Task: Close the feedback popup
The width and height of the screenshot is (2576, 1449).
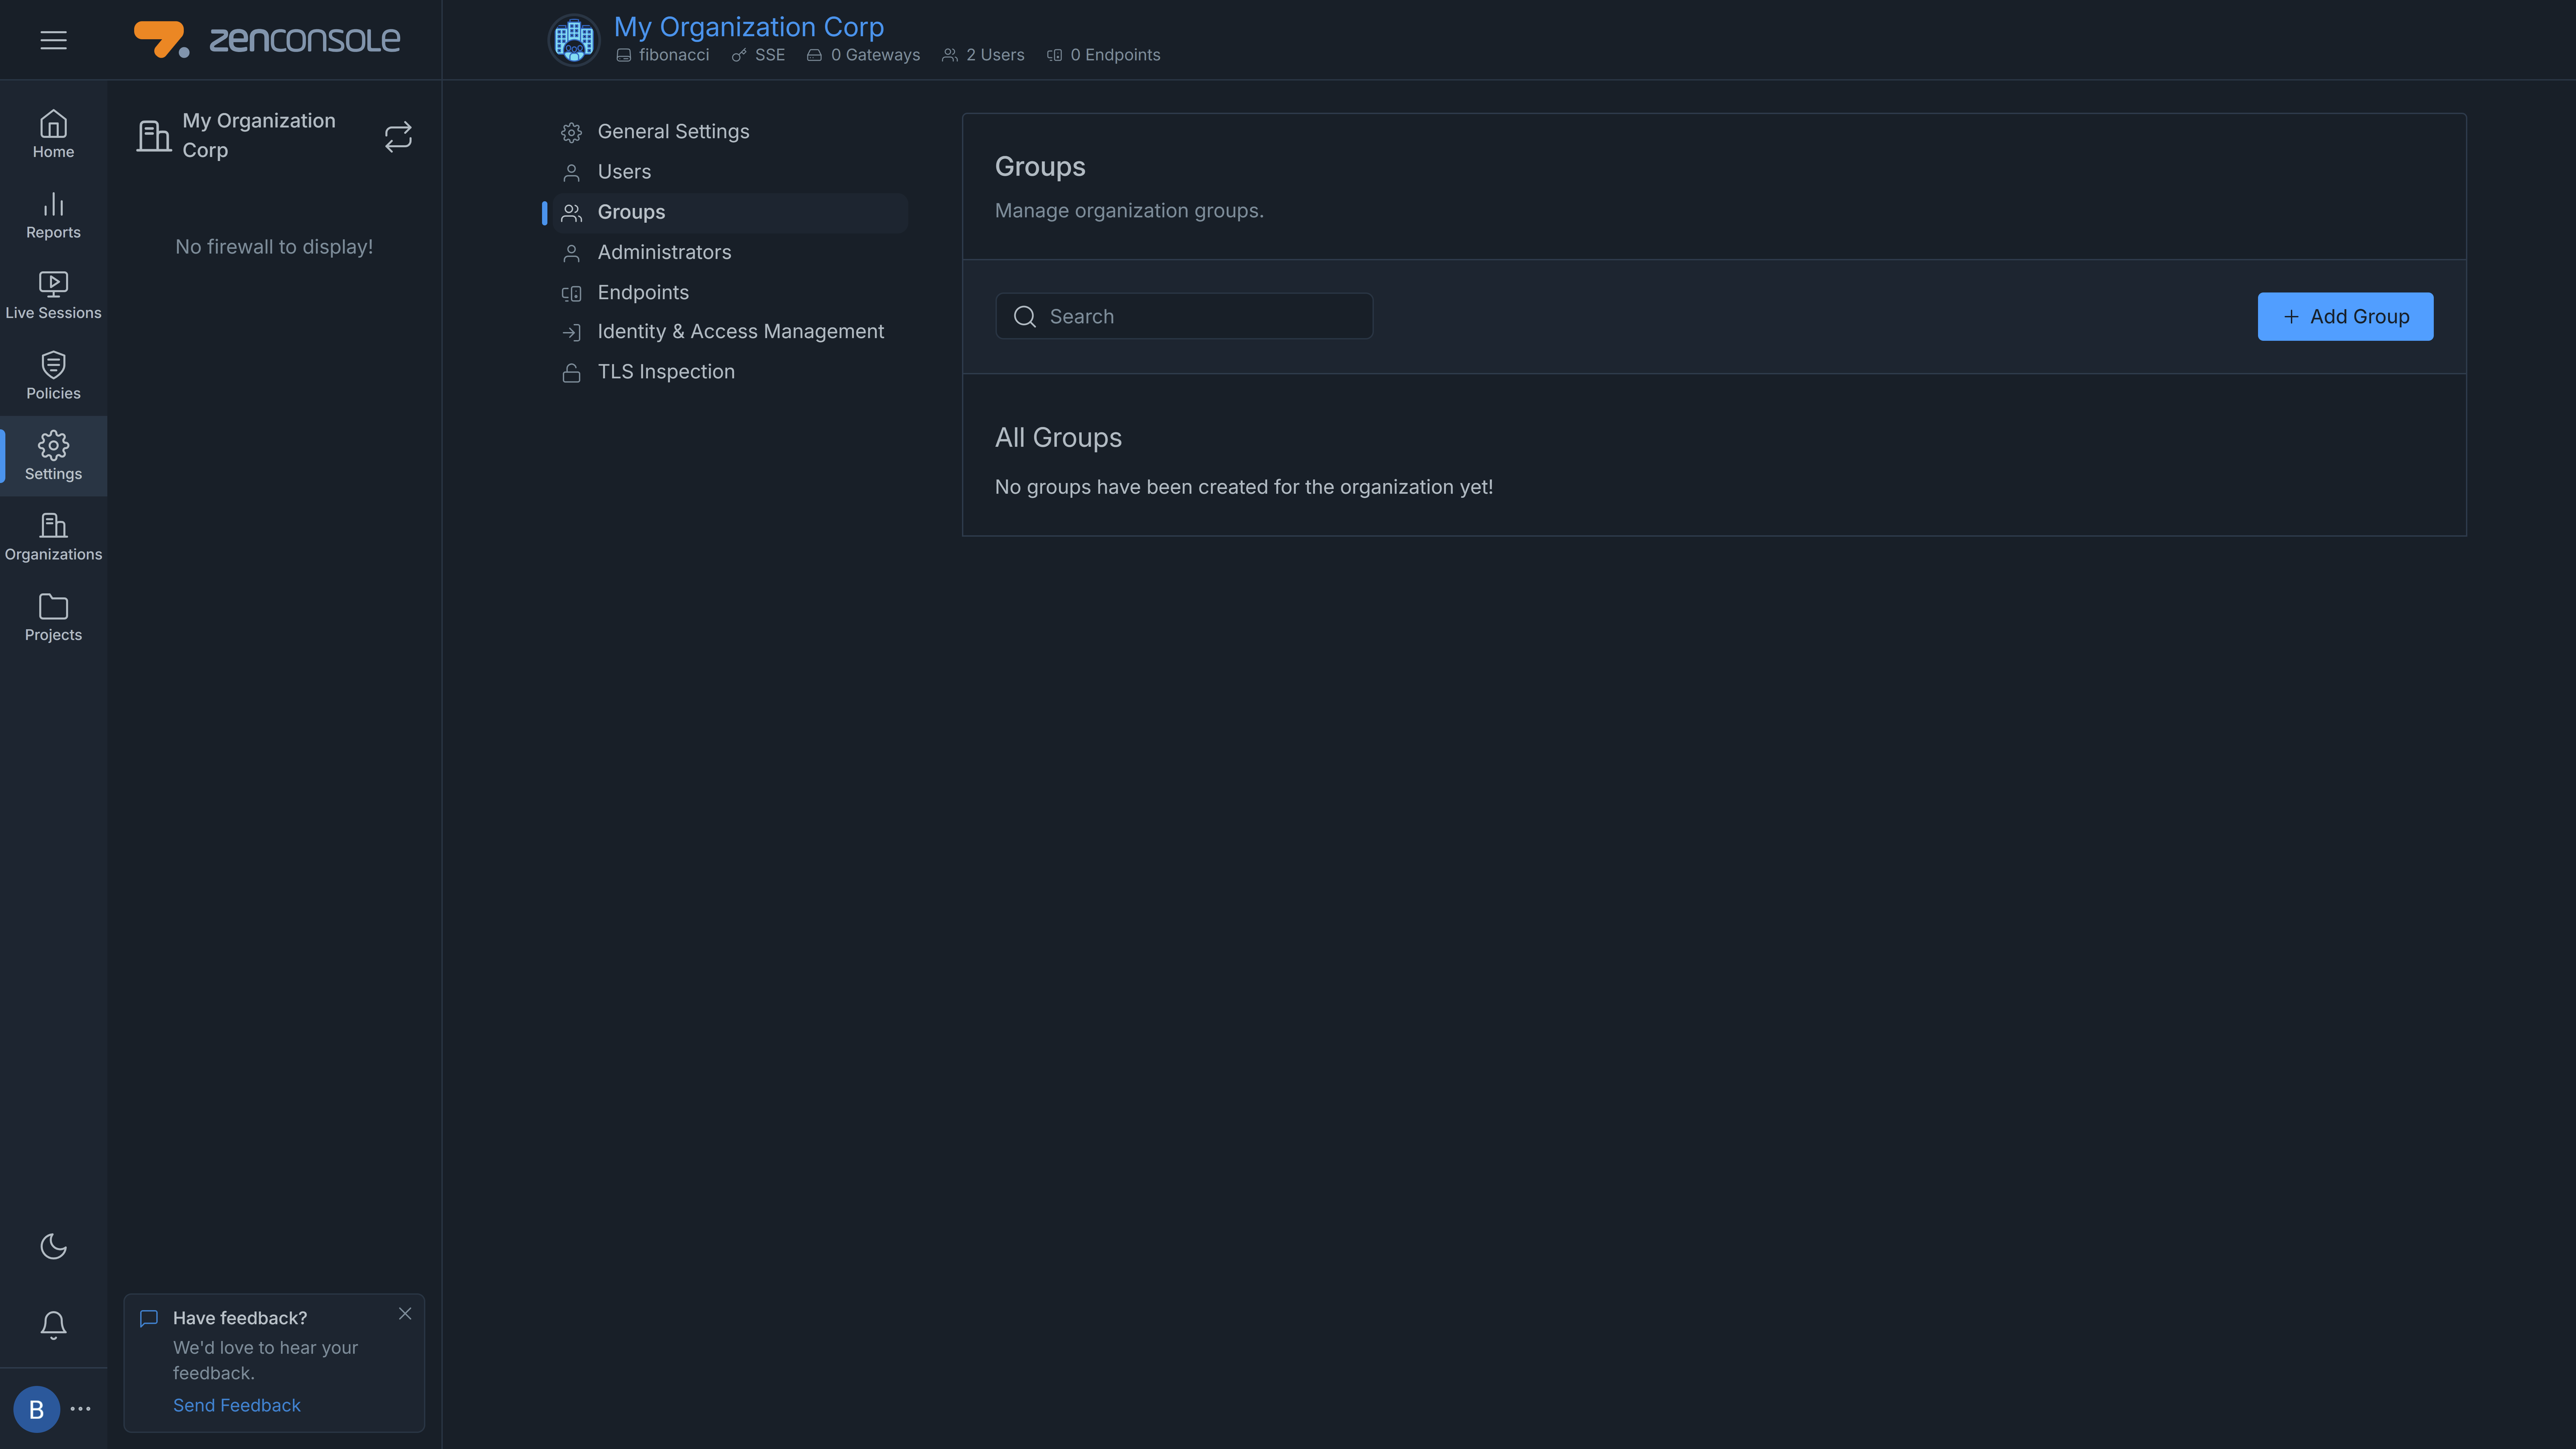Action: coord(405,1314)
